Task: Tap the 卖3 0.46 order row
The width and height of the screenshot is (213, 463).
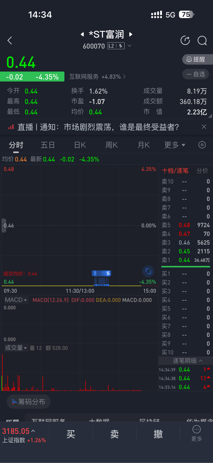Action: pyautogui.click(x=186, y=243)
